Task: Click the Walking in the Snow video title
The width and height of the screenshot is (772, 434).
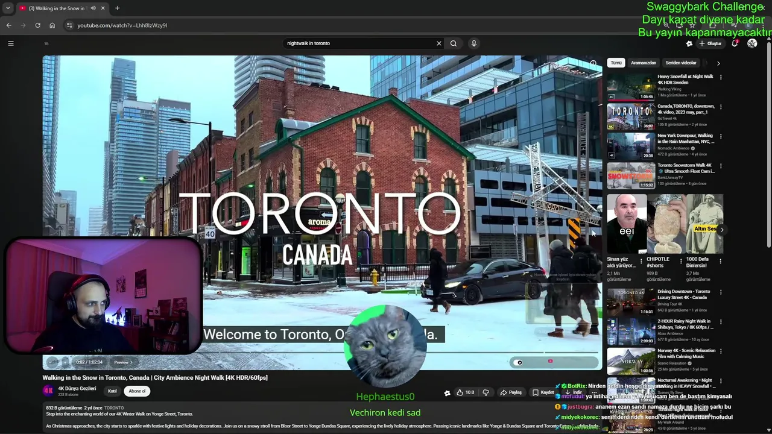Action: pos(155,378)
